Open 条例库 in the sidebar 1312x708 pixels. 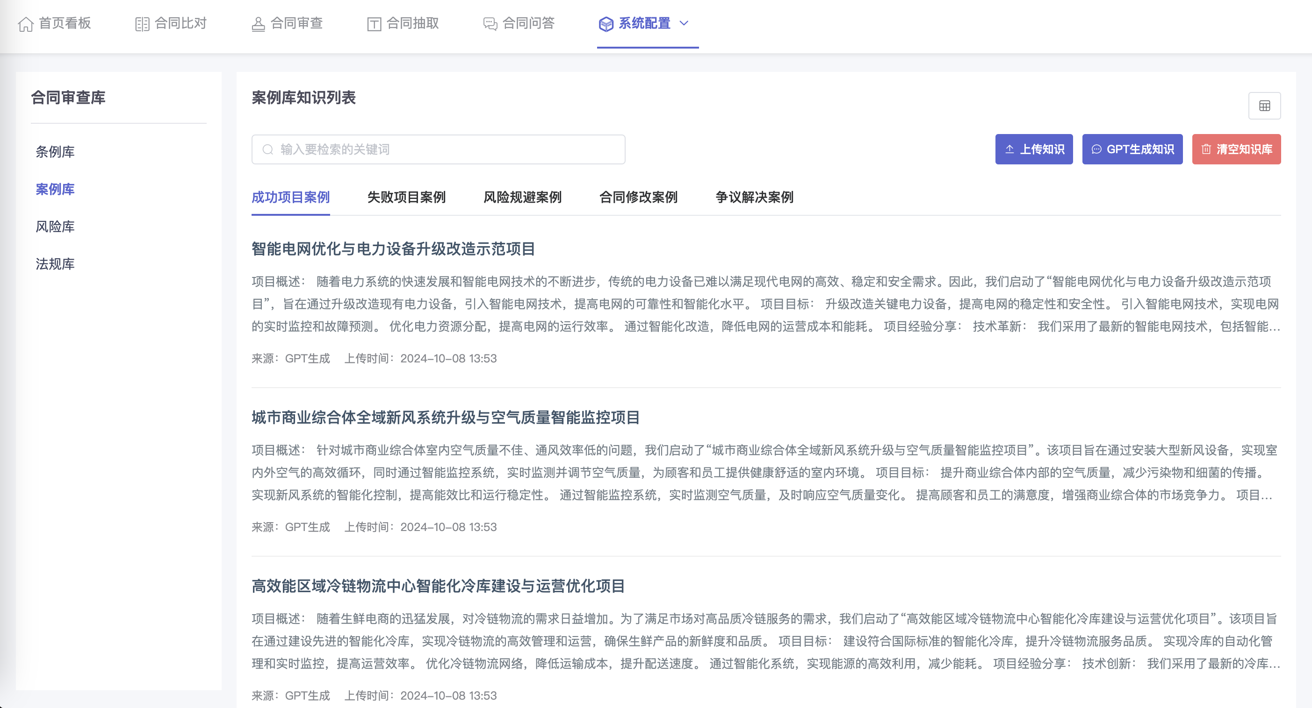coord(55,152)
